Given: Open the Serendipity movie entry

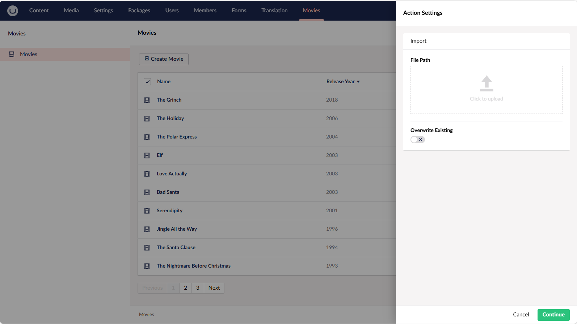Looking at the screenshot, I should [x=169, y=211].
